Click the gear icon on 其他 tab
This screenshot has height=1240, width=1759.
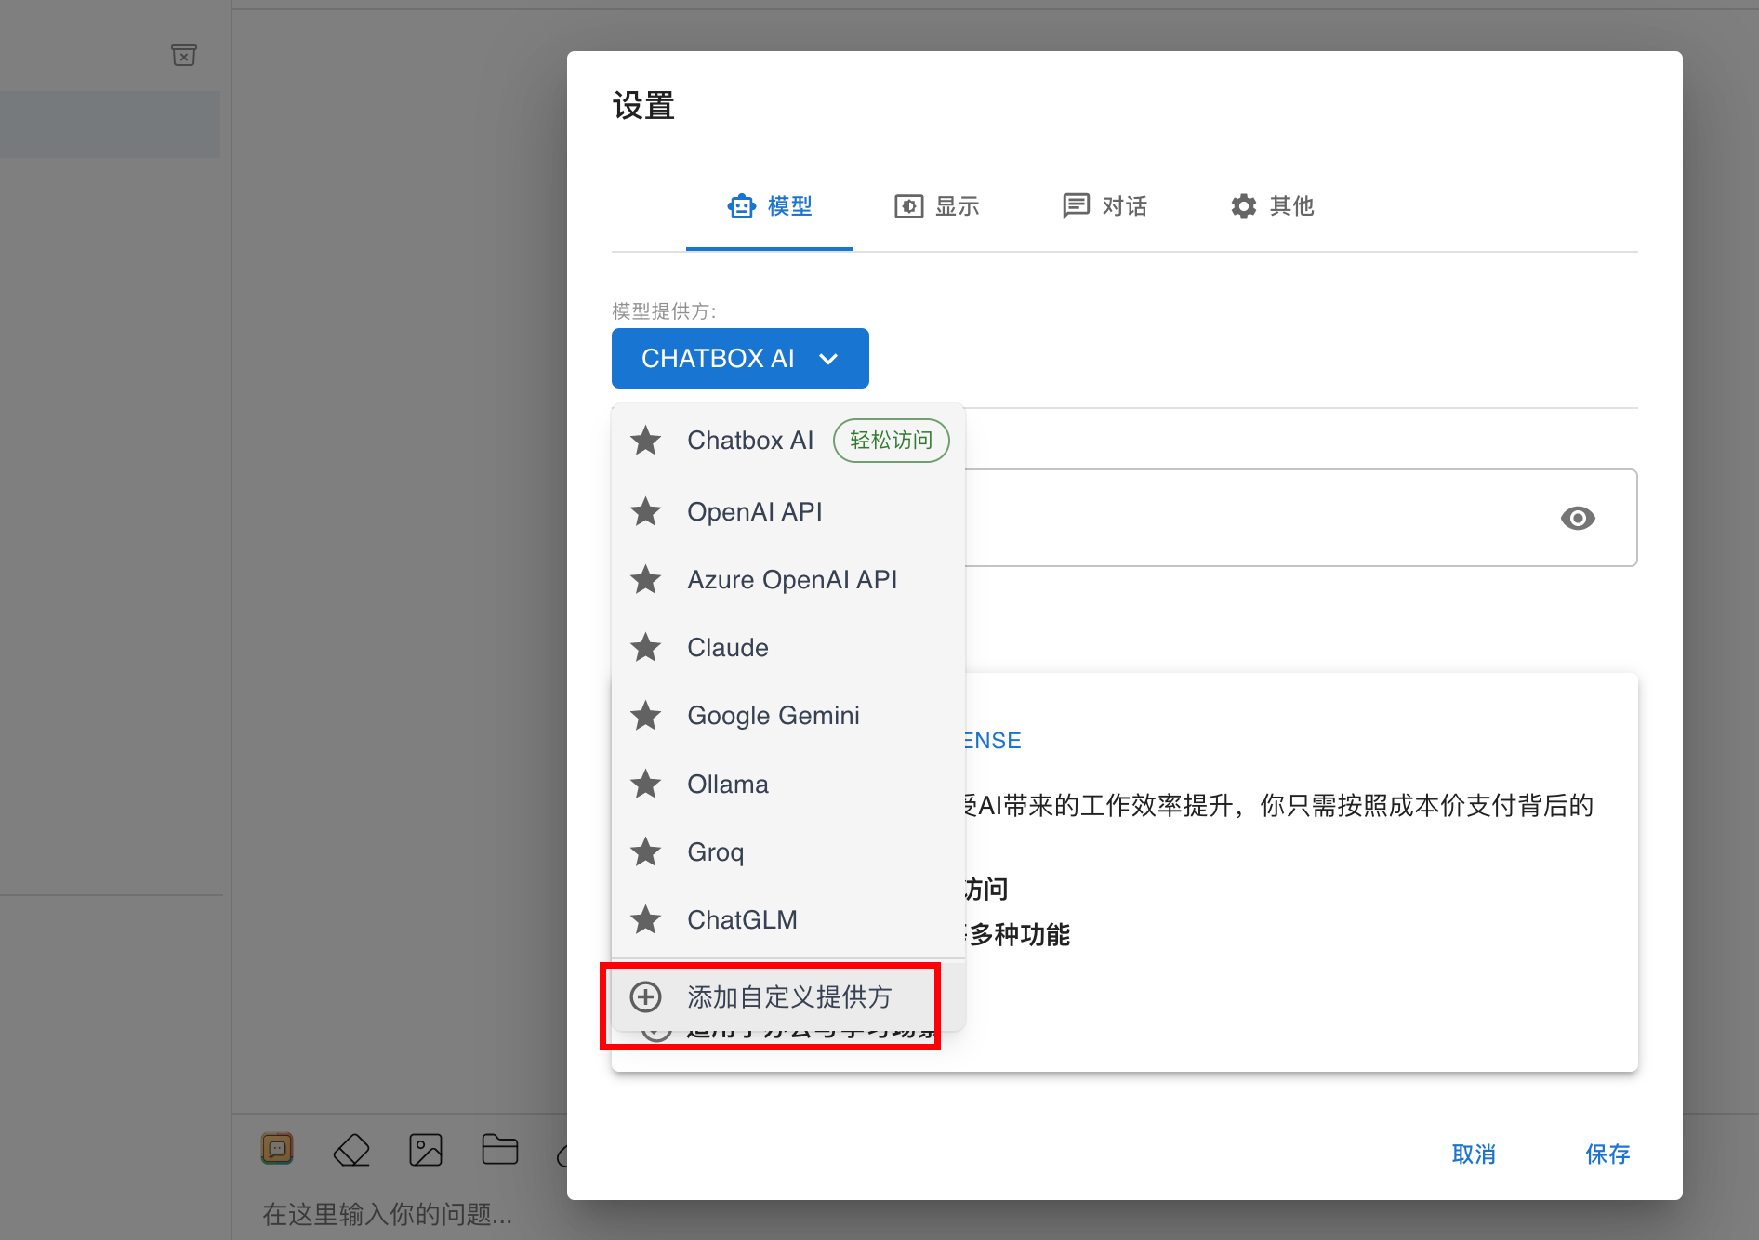click(1243, 206)
